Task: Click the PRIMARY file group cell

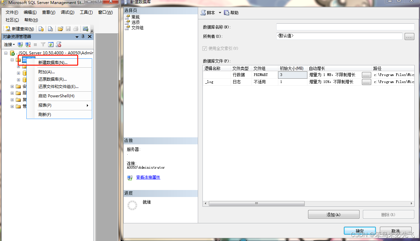Action: coord(265,75)
